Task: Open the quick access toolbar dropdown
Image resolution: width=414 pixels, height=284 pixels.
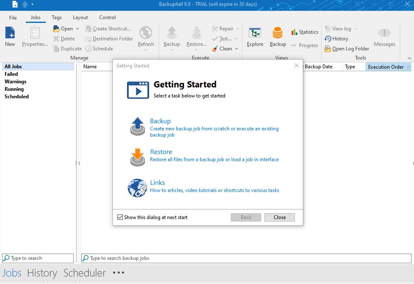Action: coord(32,4)
